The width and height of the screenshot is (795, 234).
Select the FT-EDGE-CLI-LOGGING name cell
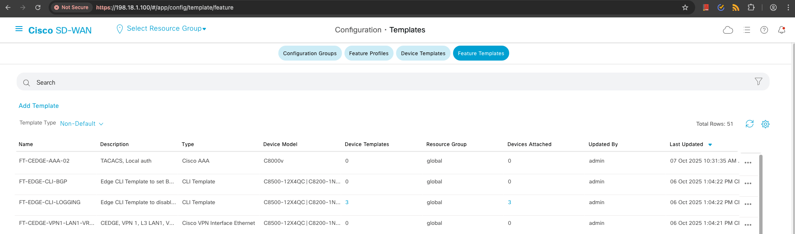coord(50,202)
